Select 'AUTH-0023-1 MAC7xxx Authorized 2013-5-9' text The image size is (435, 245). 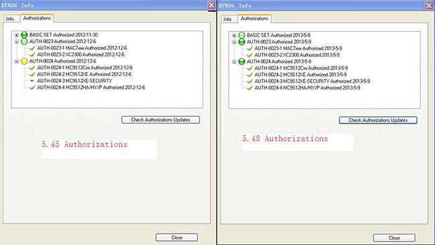[x=298, y=49]
